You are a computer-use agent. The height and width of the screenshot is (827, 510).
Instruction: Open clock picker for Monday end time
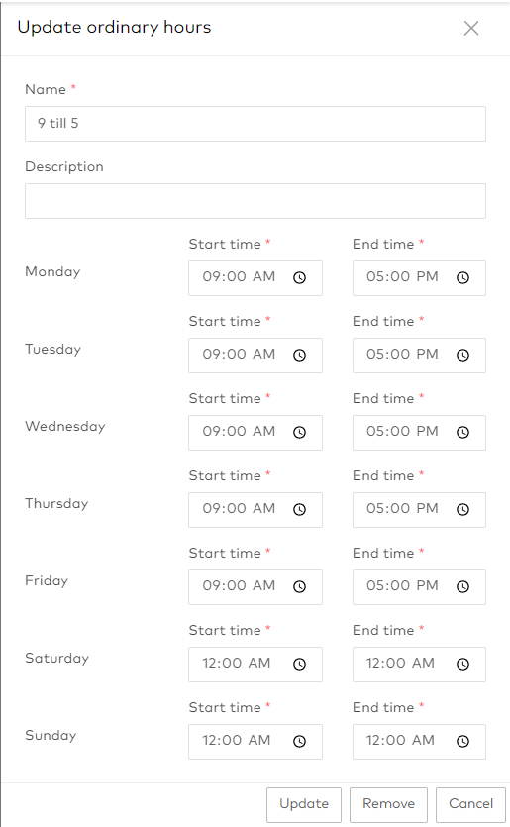coord(463,278)
